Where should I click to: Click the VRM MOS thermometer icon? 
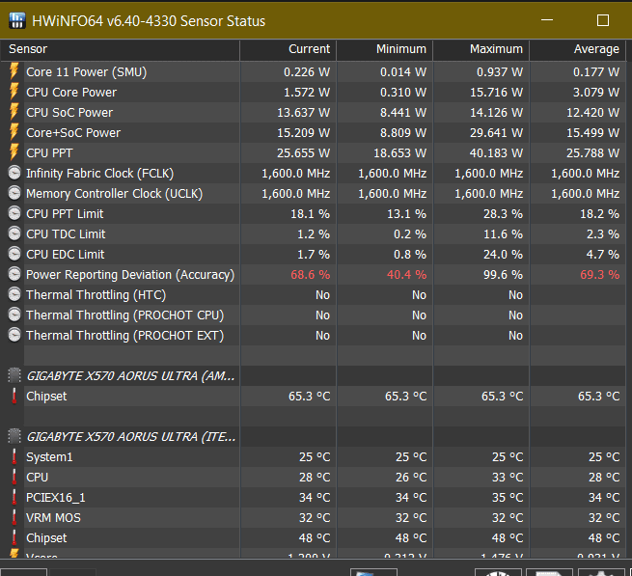(x=14, y=517)
